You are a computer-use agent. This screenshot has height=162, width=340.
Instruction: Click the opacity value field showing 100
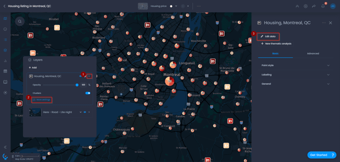tap(83, 85)
